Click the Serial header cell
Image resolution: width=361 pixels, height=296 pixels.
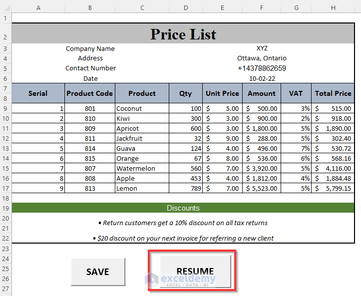(x=38, y=93)
